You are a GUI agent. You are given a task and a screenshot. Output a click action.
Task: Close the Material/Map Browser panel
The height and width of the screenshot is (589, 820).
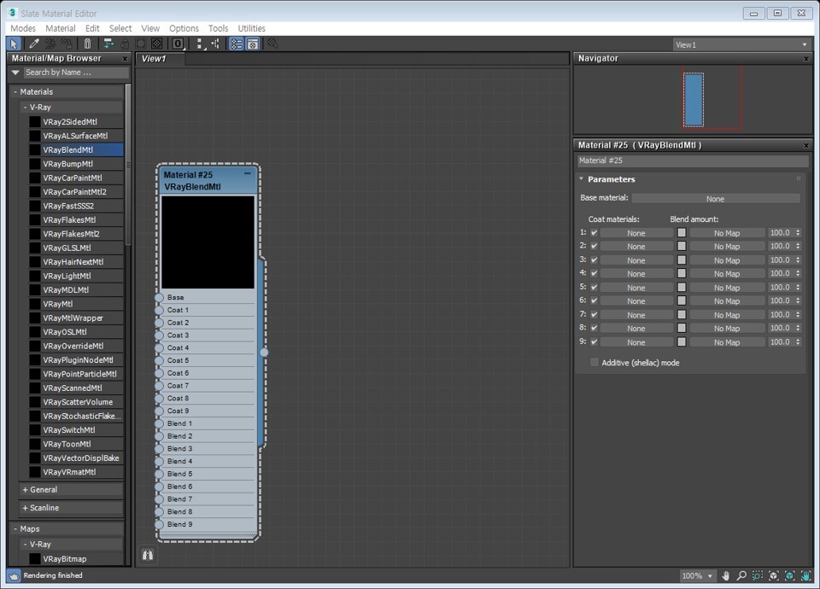click(125, 59)
